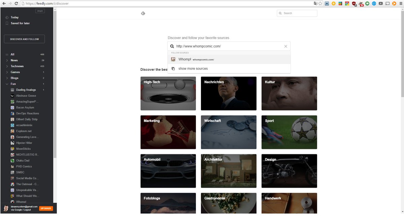Expand the News category
The image size is (404, 219).
coord(7,60)
